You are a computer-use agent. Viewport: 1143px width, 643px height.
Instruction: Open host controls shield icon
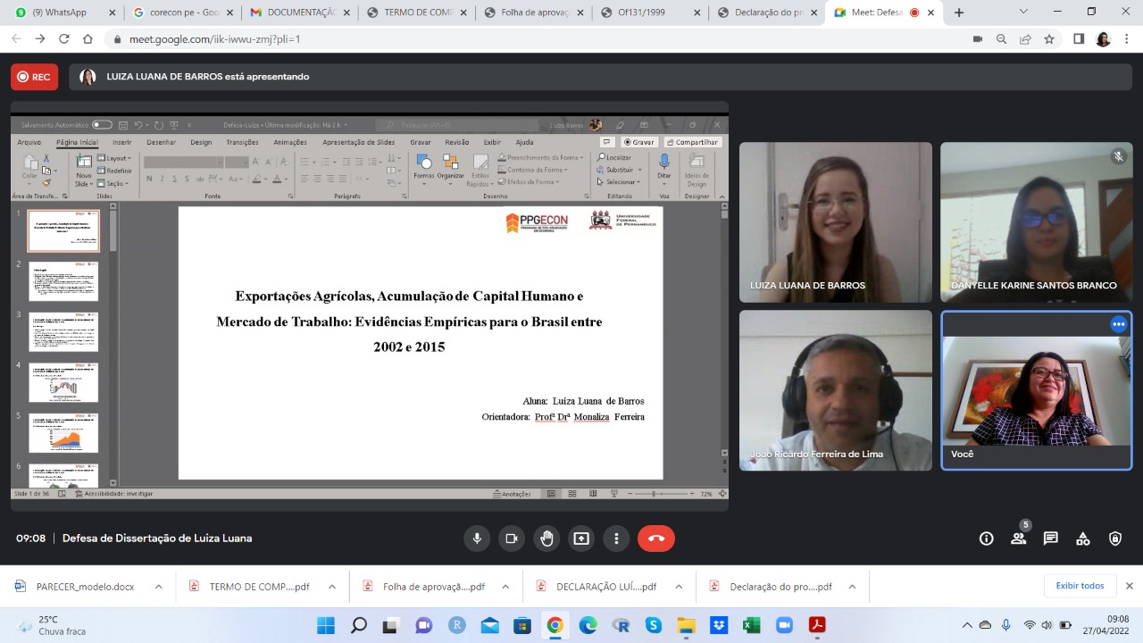[1115, 539]
